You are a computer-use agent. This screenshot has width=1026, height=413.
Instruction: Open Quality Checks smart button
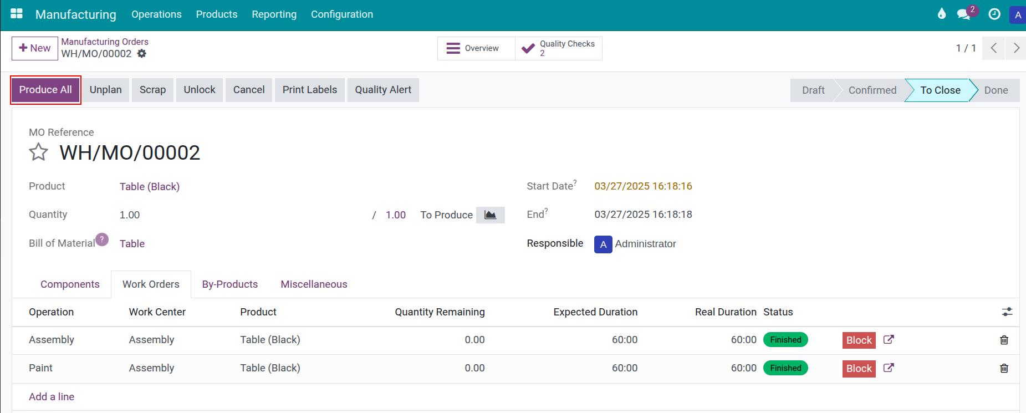tap(559, 48)
